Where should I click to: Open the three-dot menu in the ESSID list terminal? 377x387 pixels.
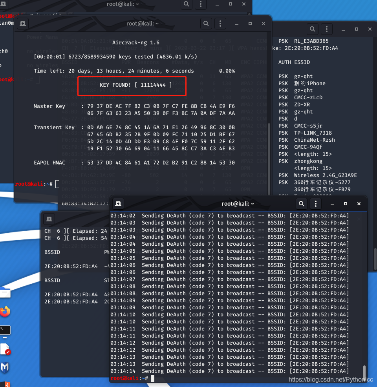(x=327, y=29)
